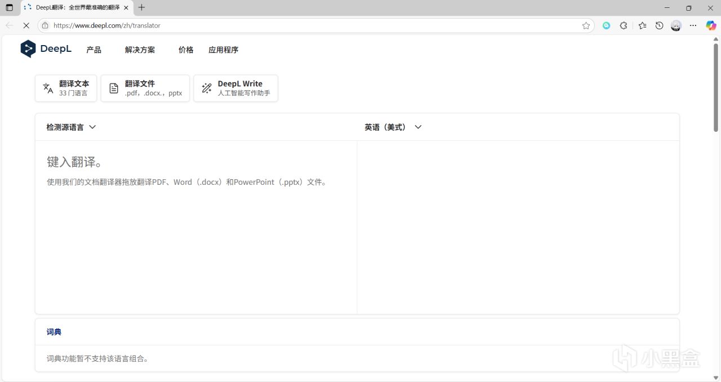The image size is (721, 382).
Task: Switch to 翻译文件 mode
Action: tap(145, 88)
